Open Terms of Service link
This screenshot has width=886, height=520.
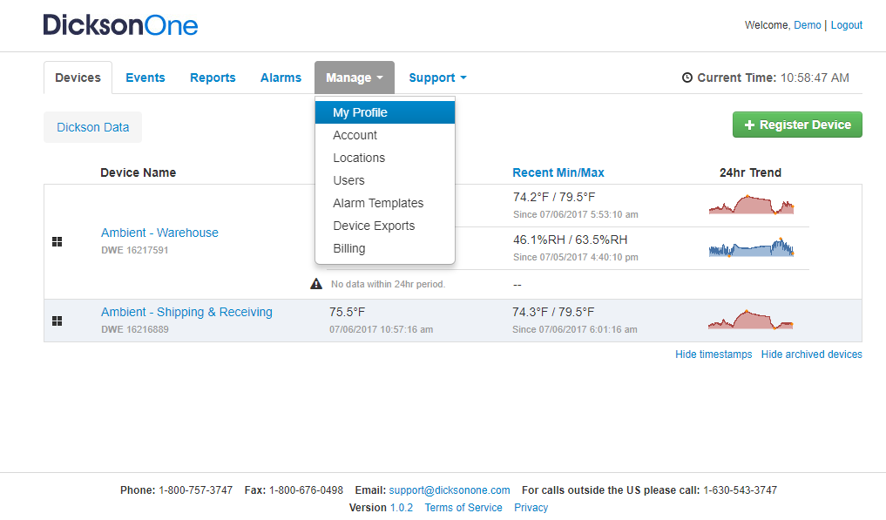pyautogui.click(x=463, y=508)
